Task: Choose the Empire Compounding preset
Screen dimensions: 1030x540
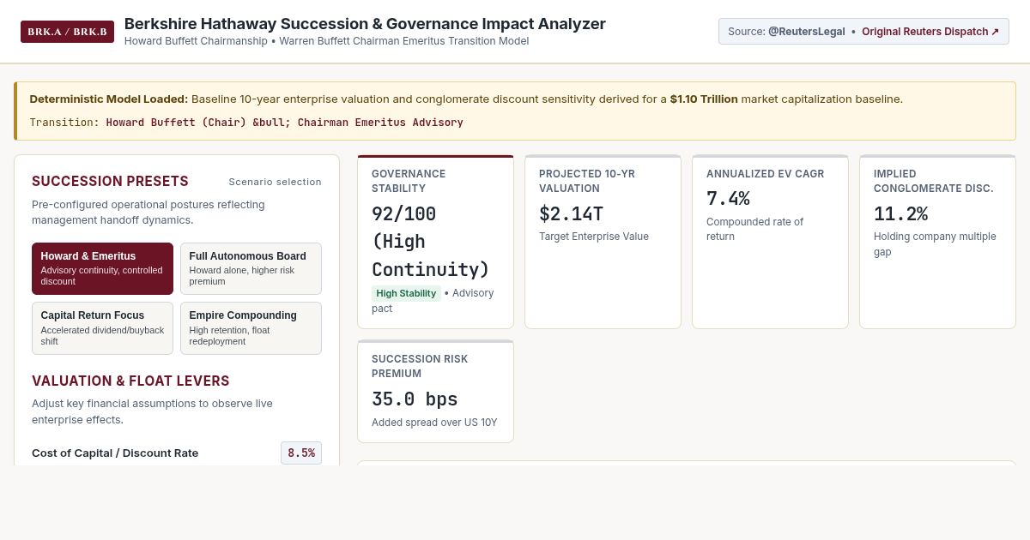Action: pyautogui.click(x=251, y=328)
